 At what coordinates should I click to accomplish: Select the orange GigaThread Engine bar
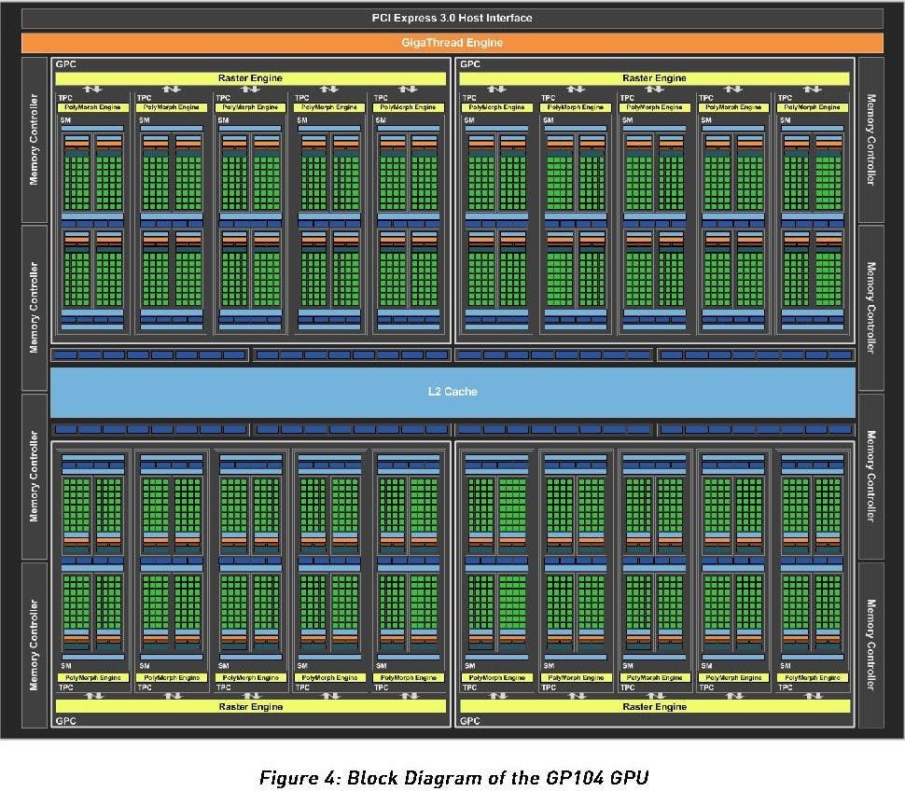pos(452,43)
